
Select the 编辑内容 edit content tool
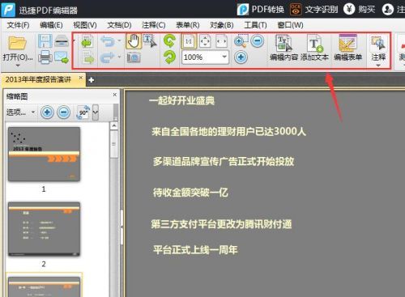283,48
